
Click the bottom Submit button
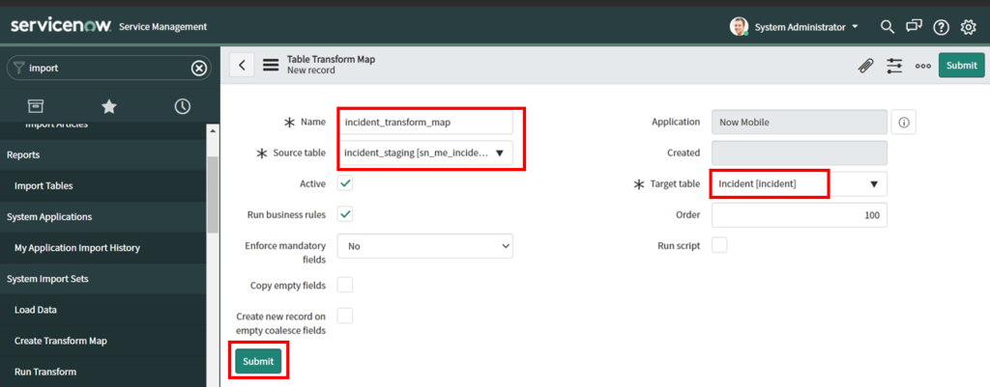pos(258,361)
